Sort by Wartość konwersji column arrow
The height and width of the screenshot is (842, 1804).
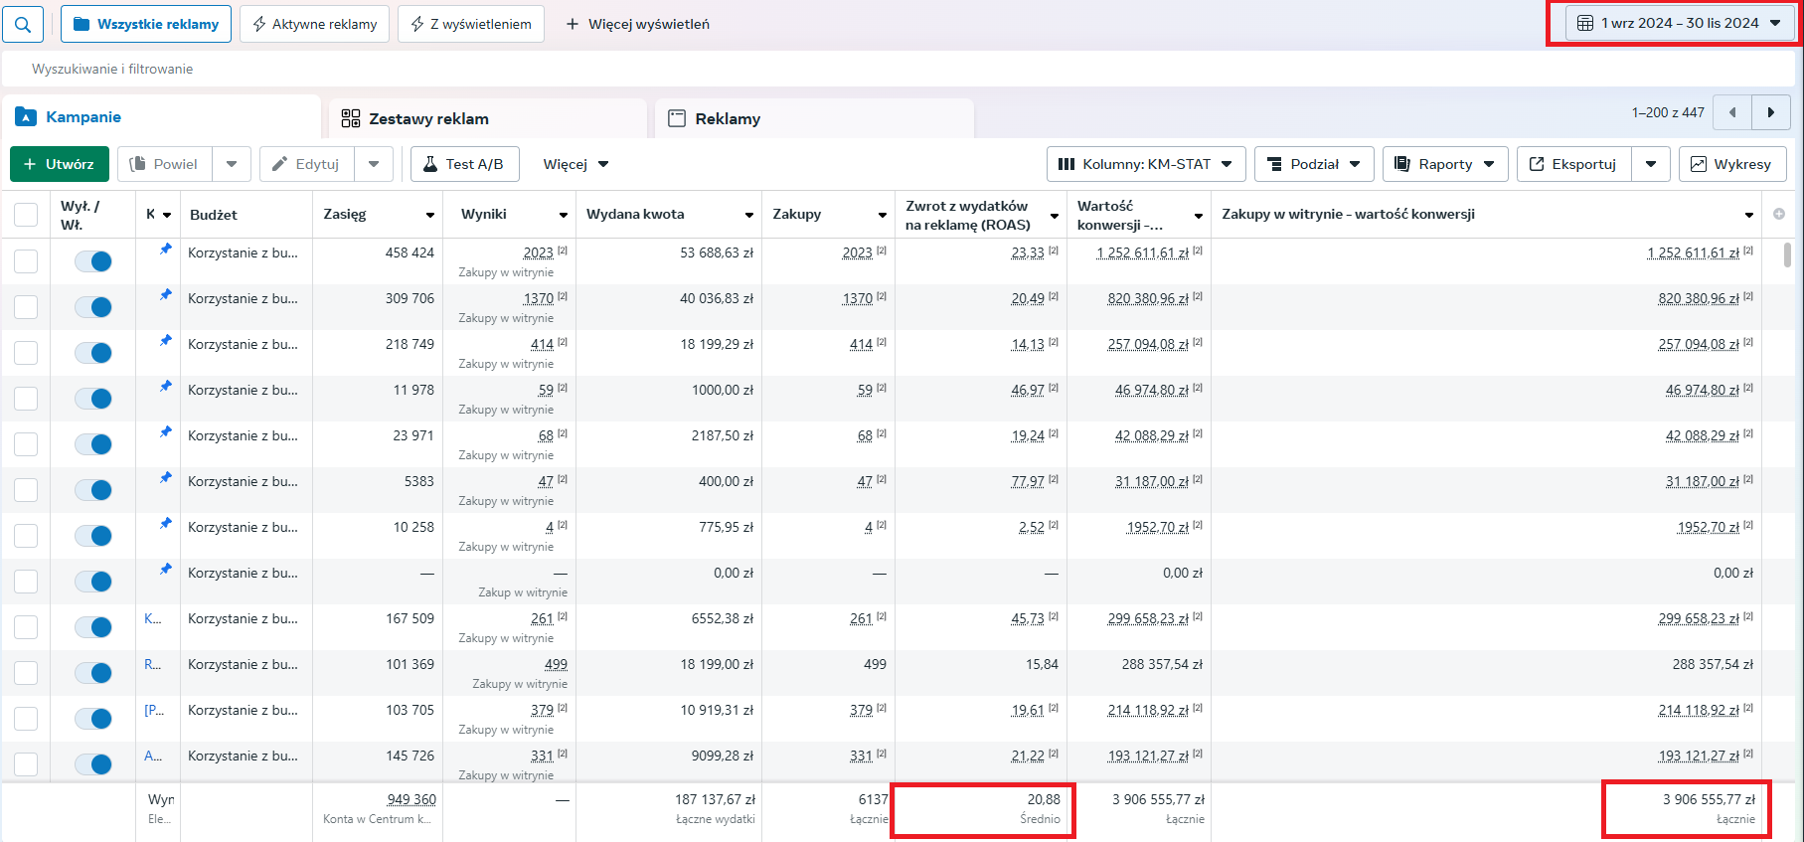(x=1199, y=215)
